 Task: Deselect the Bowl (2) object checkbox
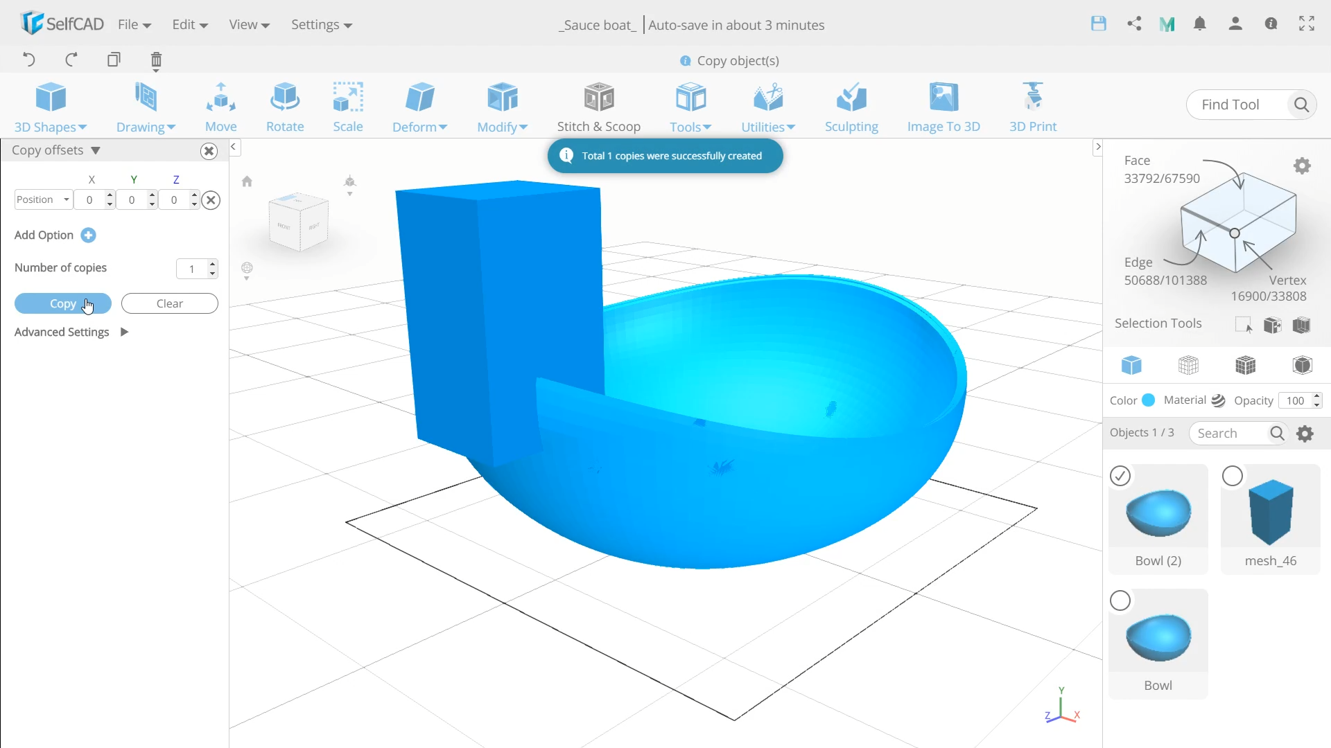[1120, 476]
